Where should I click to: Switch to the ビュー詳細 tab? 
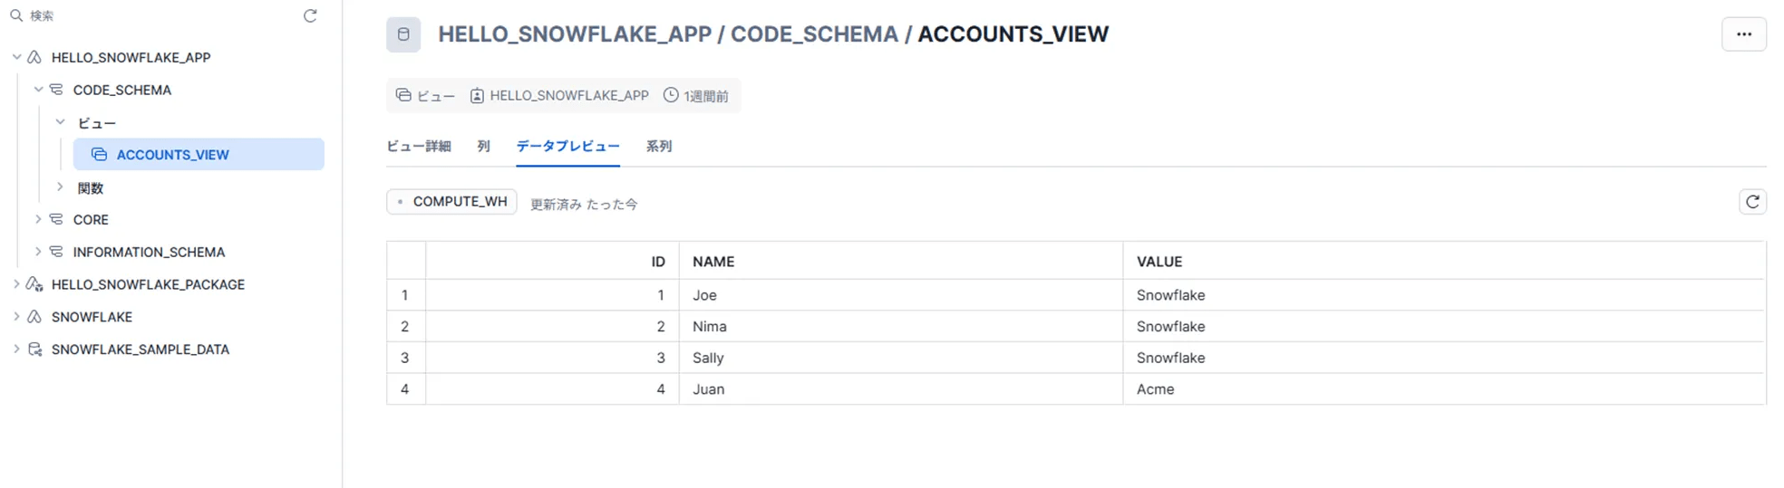[x=418, y=147]
